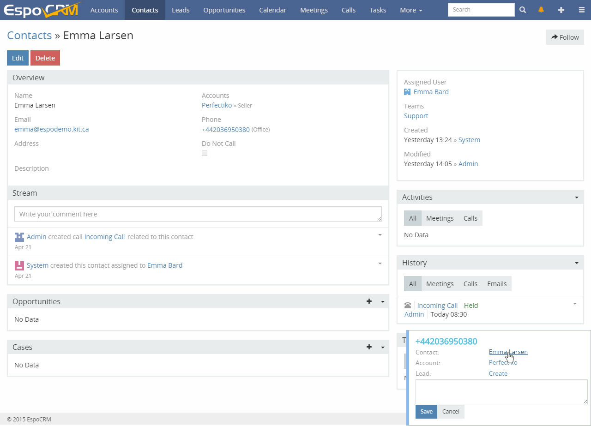This screenshot has width=591, height=426.
Task: Open Admin link under Modified
Action: point(468,164)
